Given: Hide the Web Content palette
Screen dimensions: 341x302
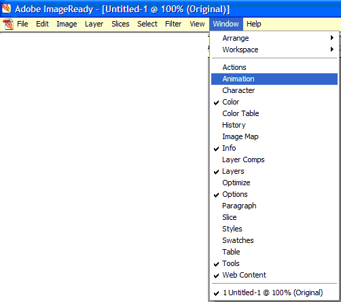Looking at the screenshot, I should (x=274, y=275).
